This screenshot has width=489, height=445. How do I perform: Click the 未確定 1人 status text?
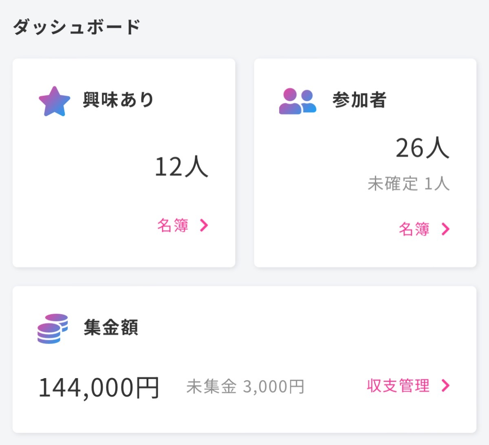point(409,184)
